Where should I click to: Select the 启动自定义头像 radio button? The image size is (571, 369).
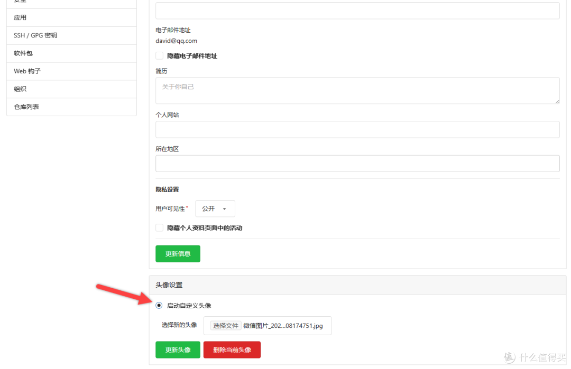[x=159, y=305]
